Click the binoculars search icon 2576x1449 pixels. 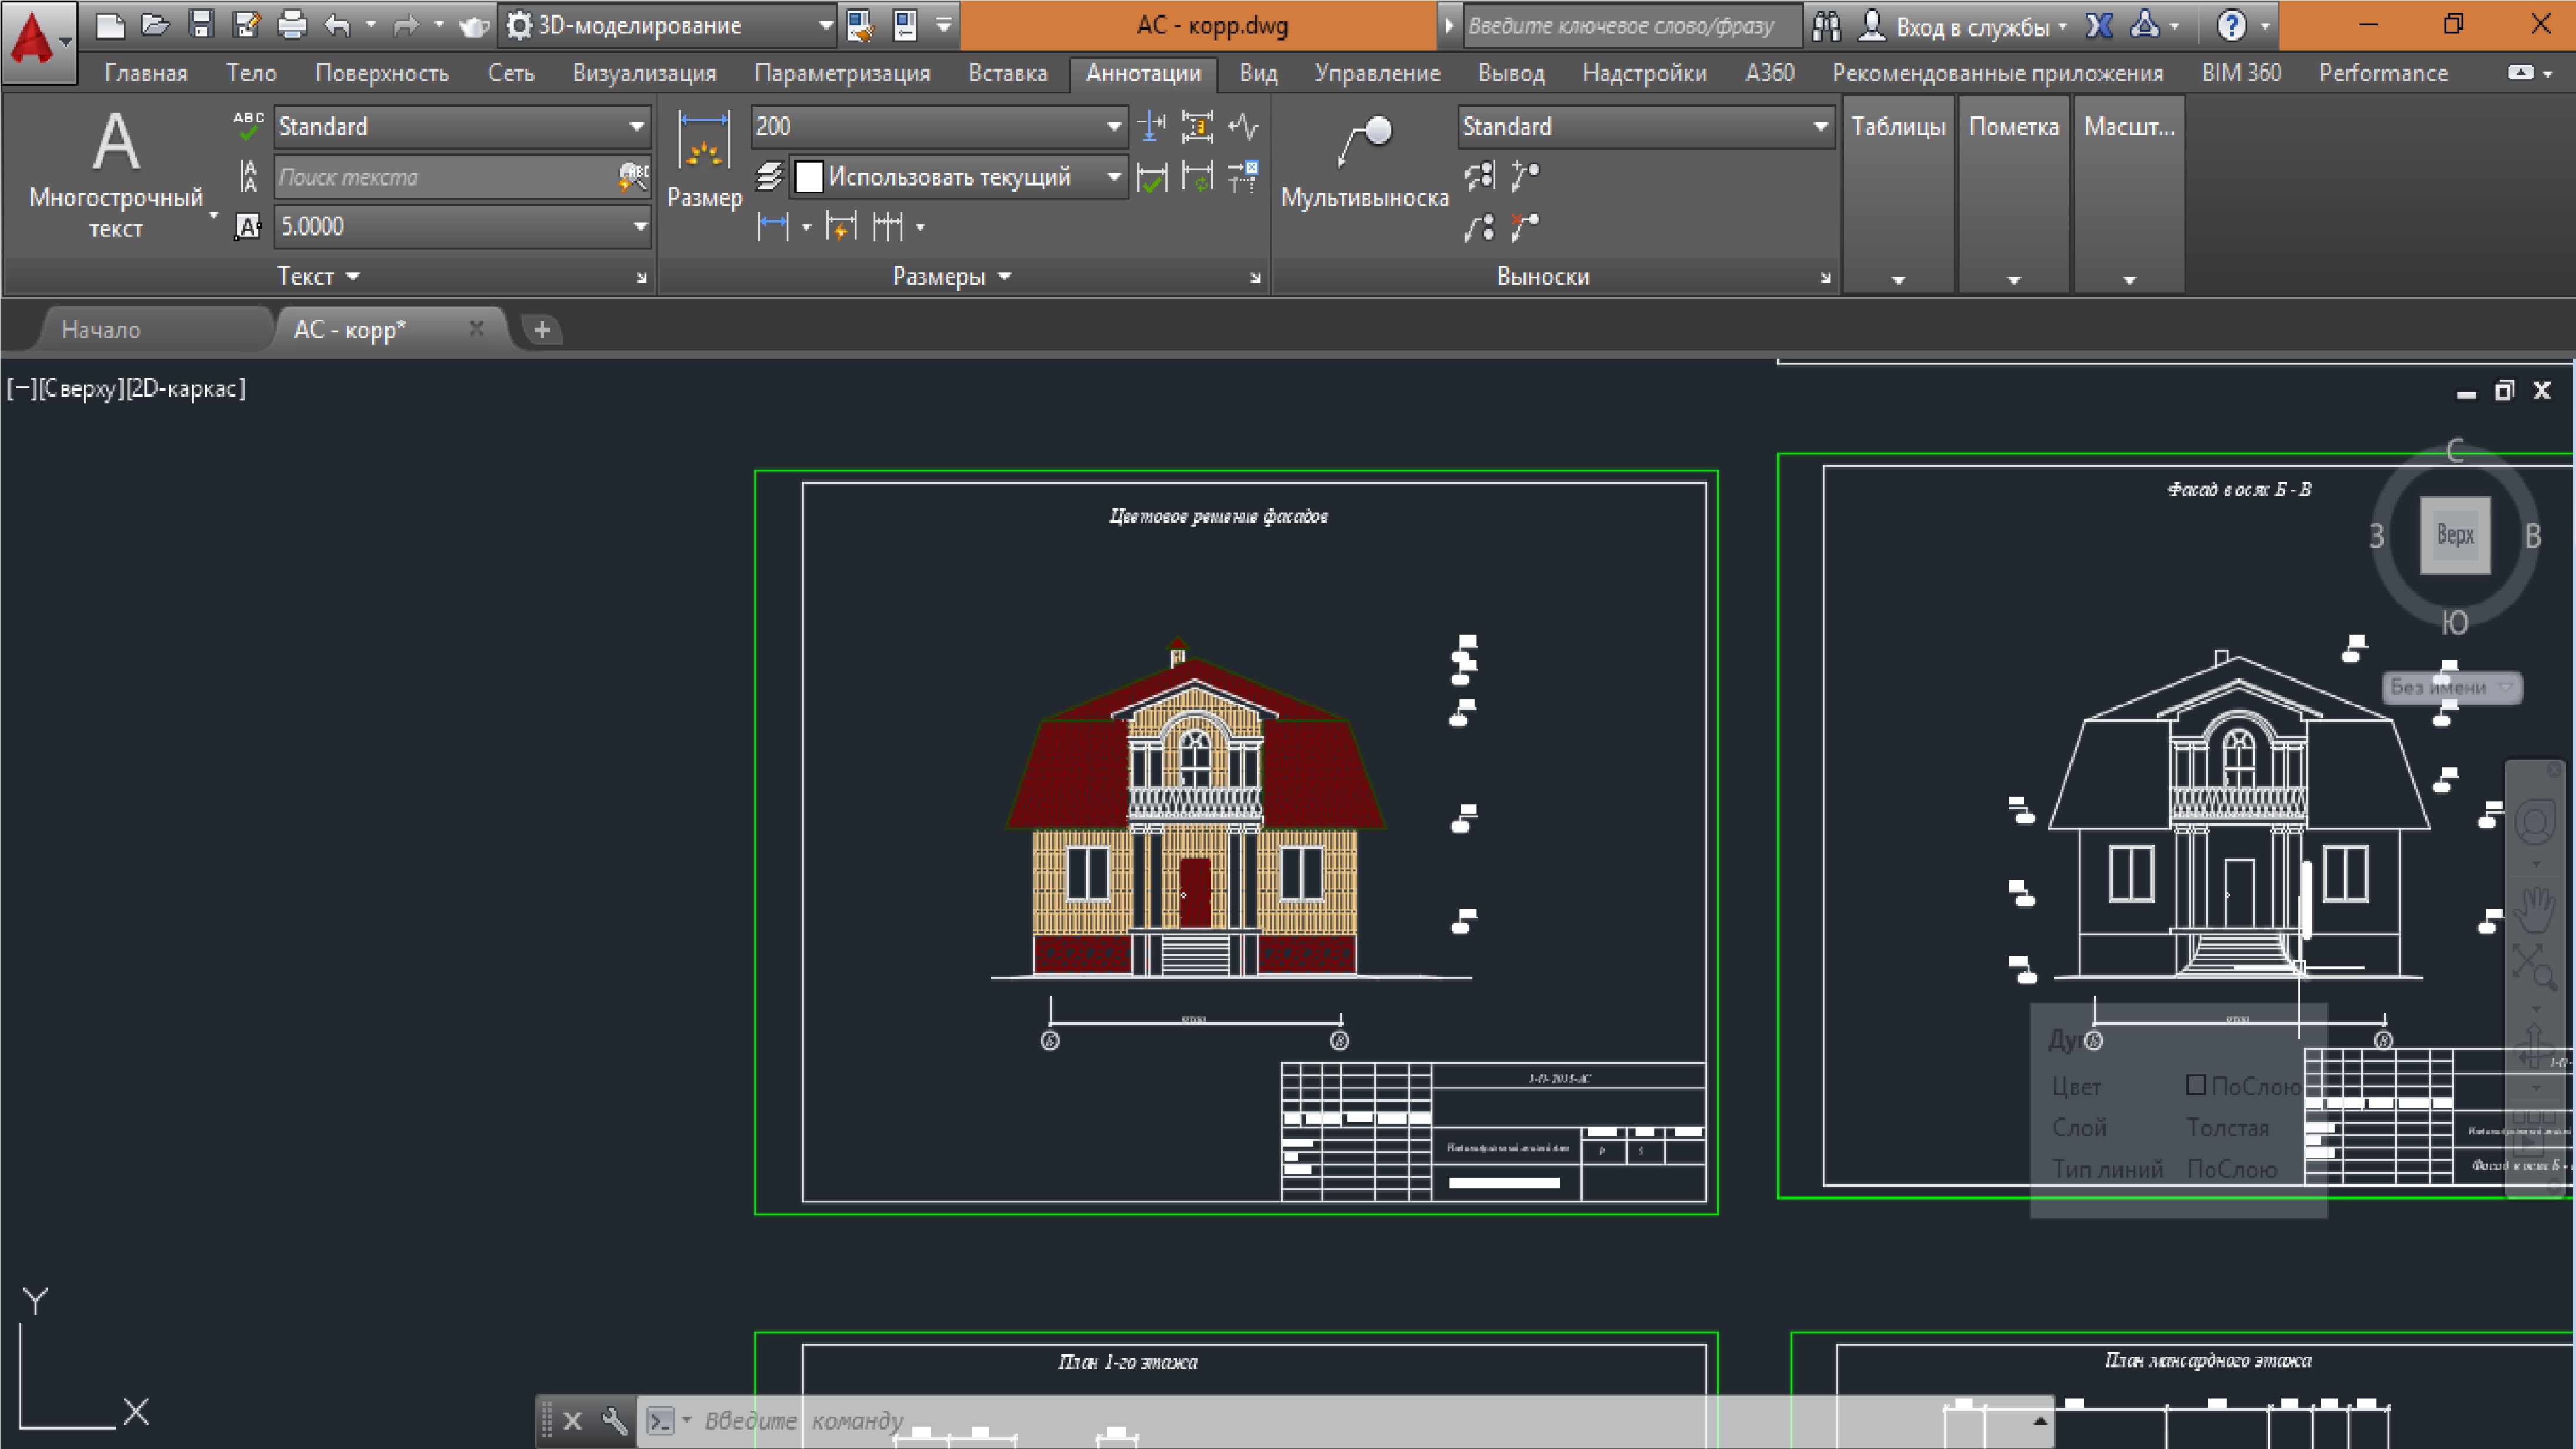pos(1826,26)
